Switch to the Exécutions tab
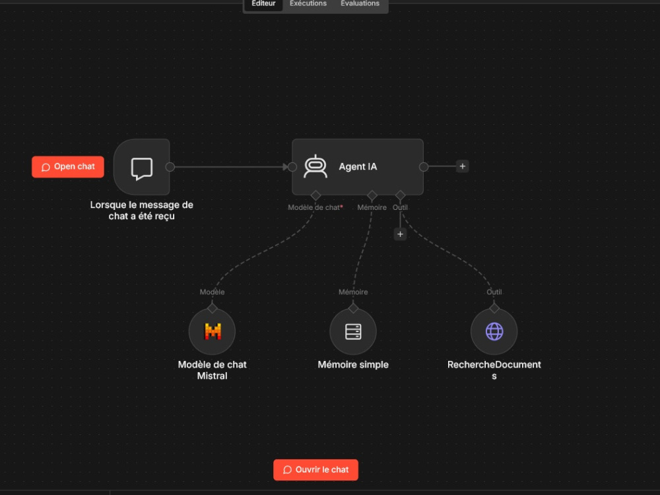This screenshot has height=495, width=660. point(308,4)
